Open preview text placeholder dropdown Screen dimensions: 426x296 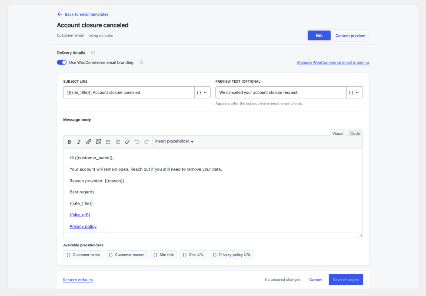point(354,92)
